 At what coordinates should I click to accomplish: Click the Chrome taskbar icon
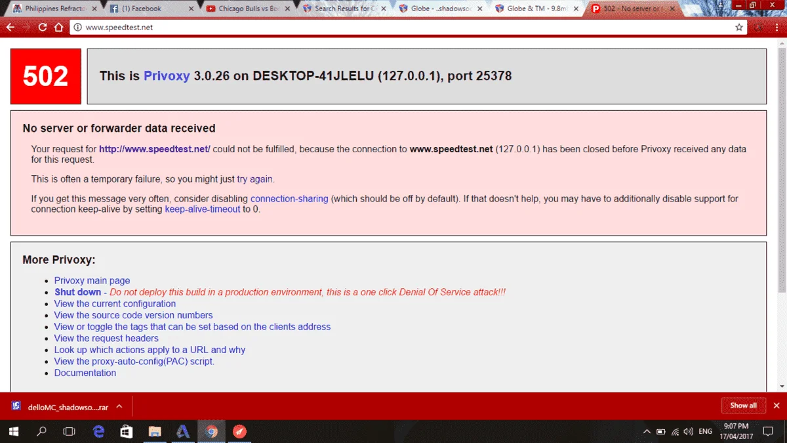point(211,431)
